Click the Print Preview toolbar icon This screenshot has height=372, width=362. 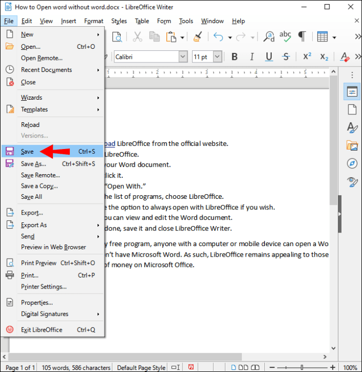point(117,37)
